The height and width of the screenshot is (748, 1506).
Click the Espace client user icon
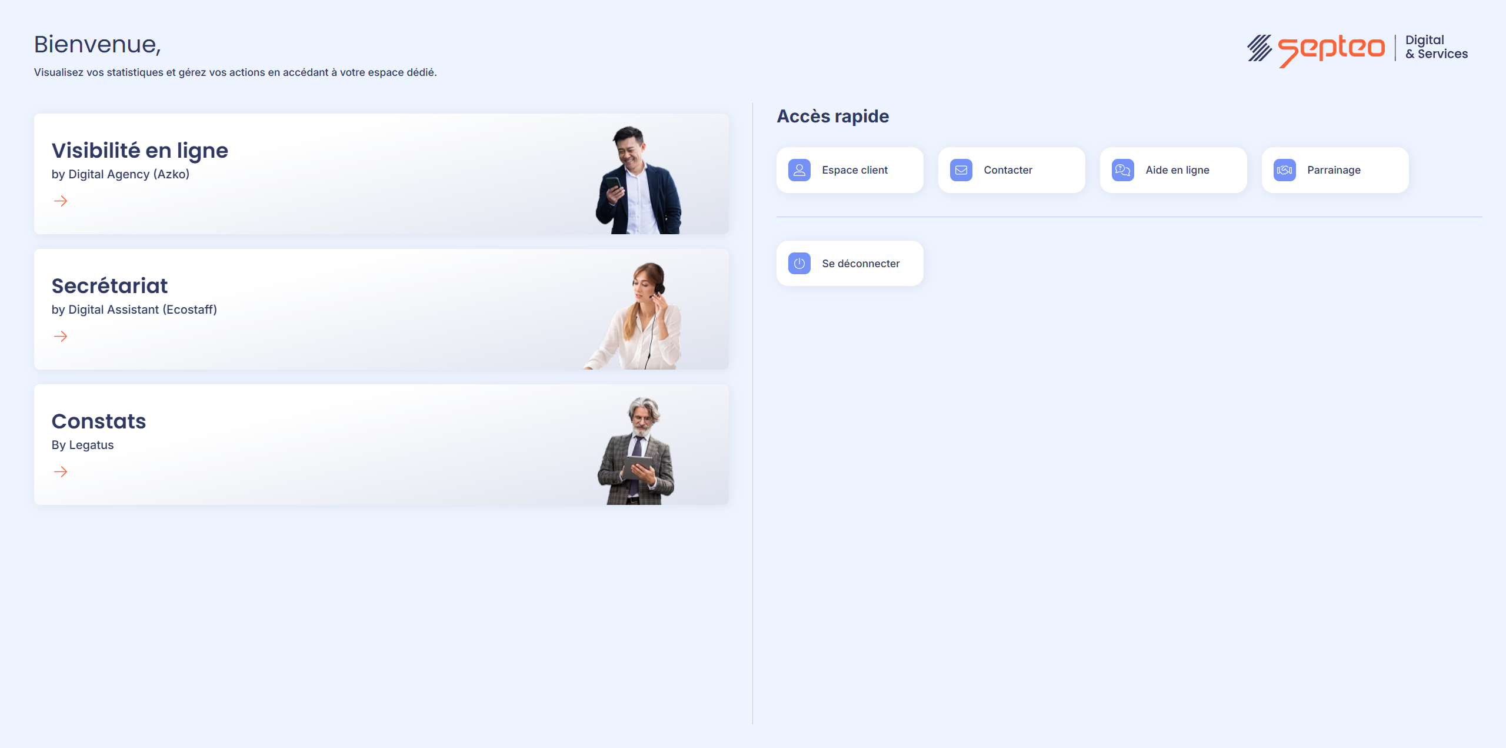click(x=799, y=170)
